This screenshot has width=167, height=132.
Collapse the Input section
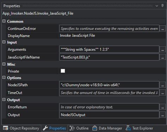pos(4,42)
